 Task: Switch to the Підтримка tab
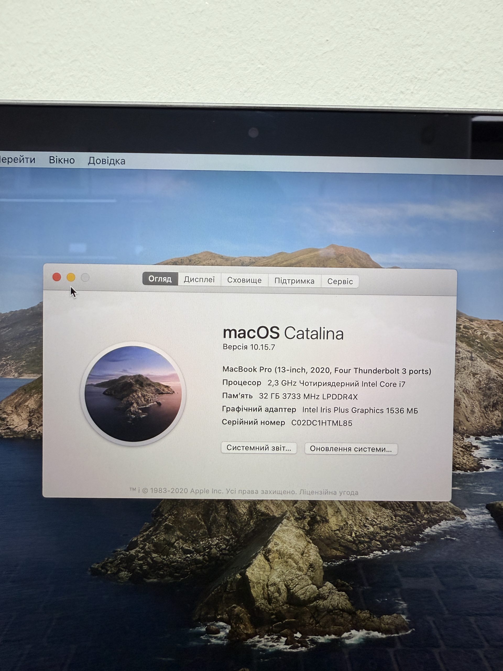[x=294, y=281]
